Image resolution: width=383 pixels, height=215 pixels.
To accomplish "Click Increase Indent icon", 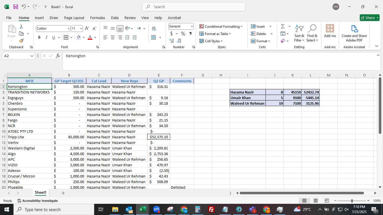I will point(135,37).
